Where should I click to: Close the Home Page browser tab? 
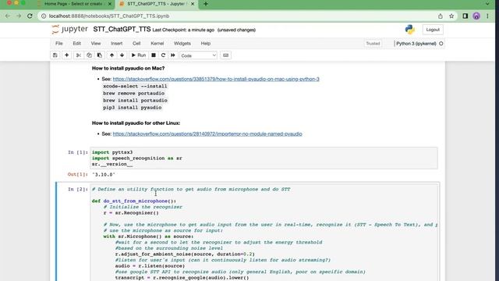tap(110, 4)
